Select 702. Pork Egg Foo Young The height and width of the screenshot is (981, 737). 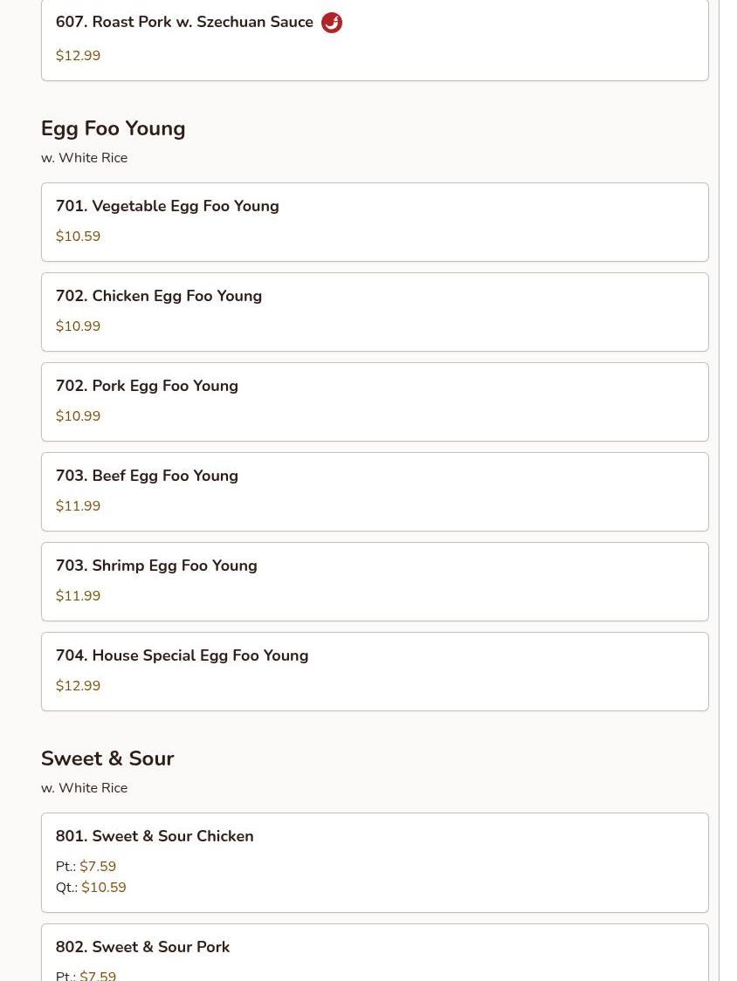(147, 386)
